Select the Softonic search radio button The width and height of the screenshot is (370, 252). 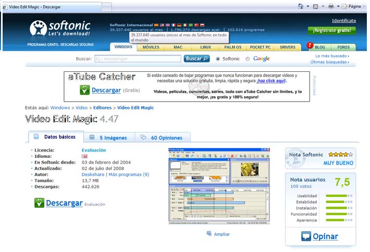(x=217, y=59)
